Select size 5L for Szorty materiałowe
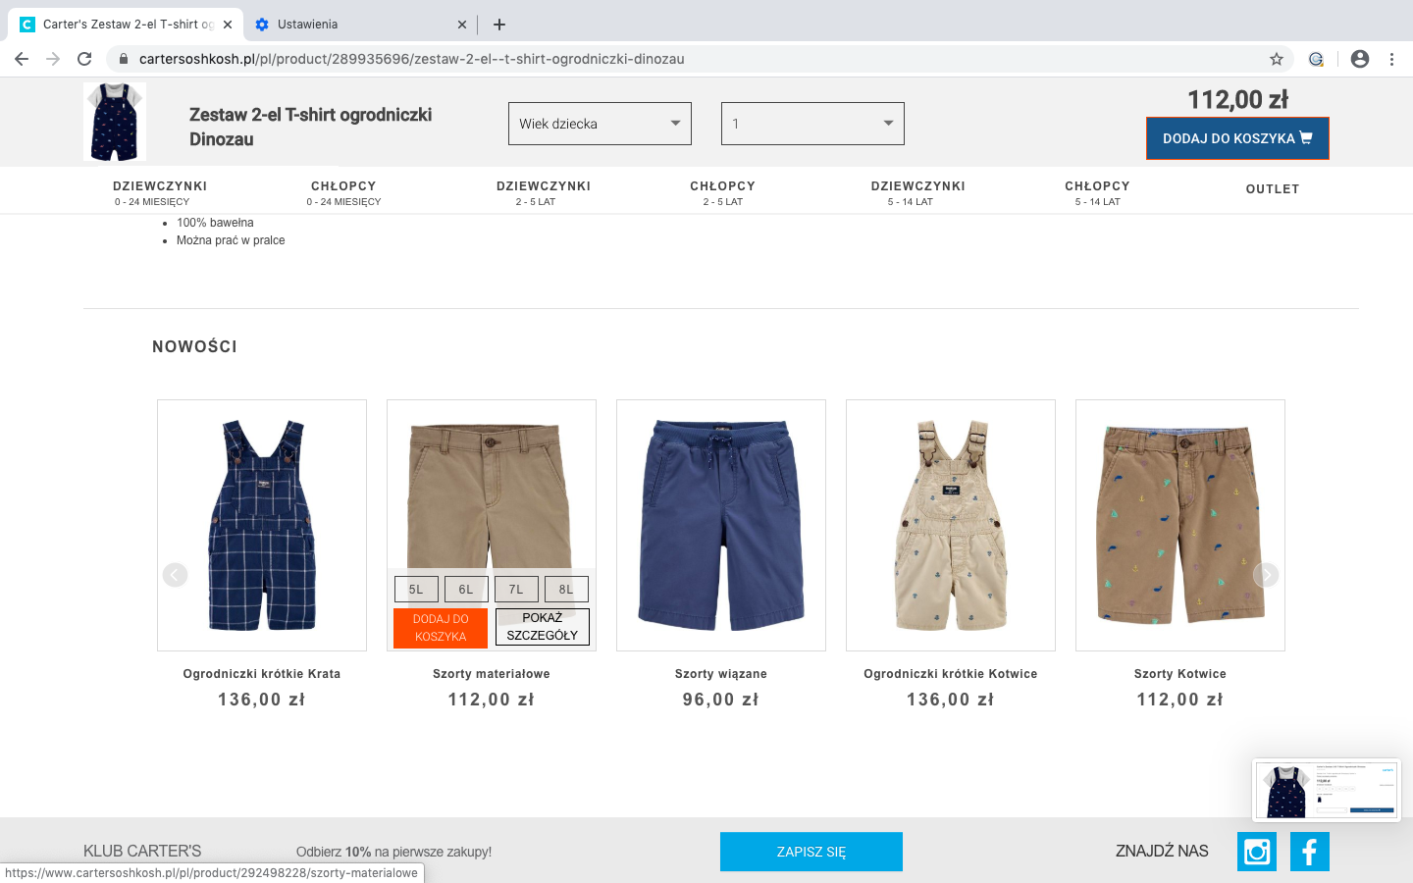1413x883 pixels. [x=416, y=590]
